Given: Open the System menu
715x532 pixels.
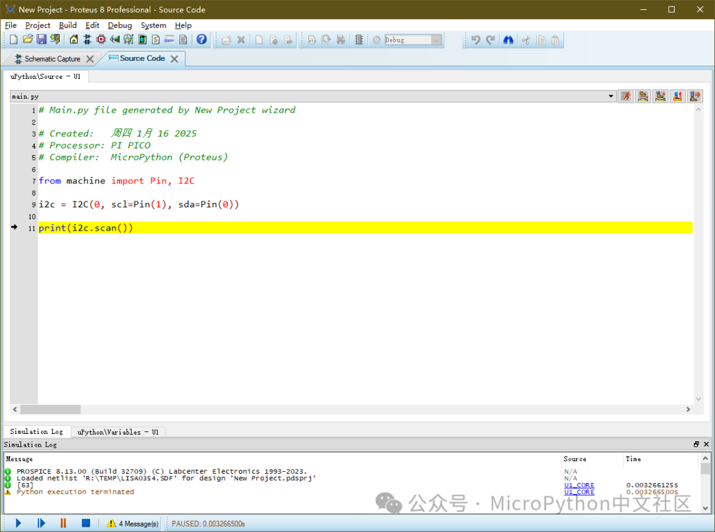Looking at the screenshot, I should pyautogui.click(x=153, y=25).
